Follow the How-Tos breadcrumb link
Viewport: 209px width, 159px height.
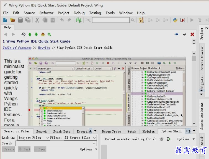coord(44,48)
